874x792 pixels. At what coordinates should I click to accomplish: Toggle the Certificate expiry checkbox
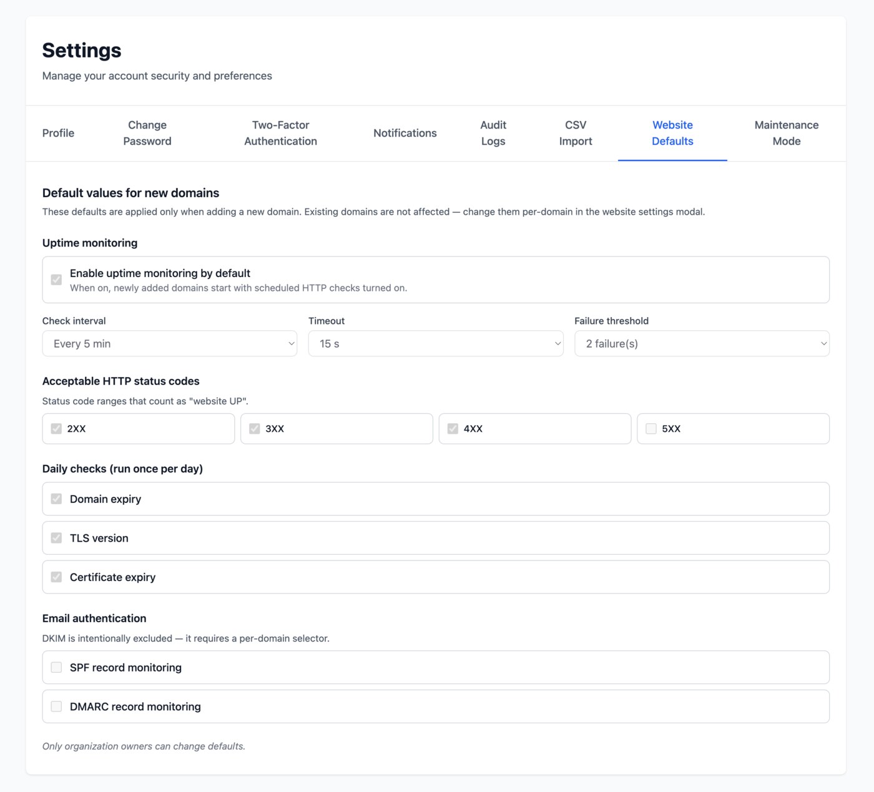(56, 577)
